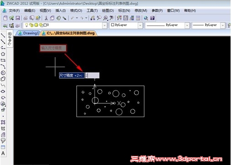Open the redo history dropdown arrow
Image resolution: width=231 pixels, height=165 pixels.
[86, 18]
